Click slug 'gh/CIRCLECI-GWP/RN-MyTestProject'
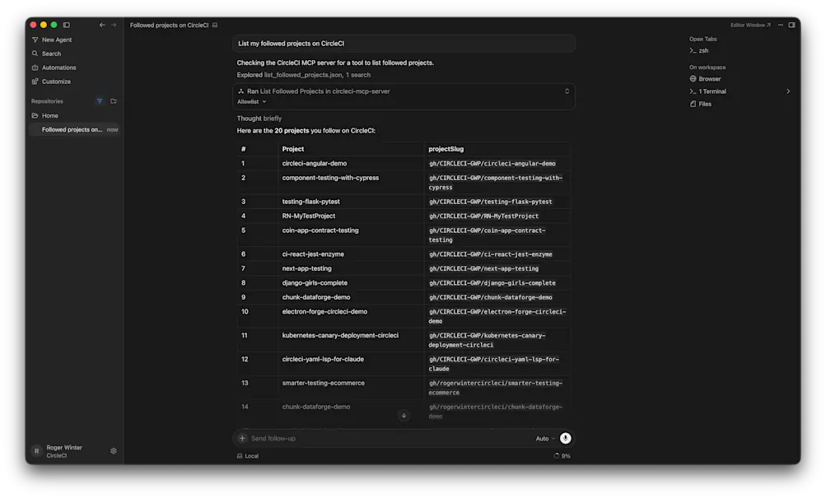 click(483, 216)
